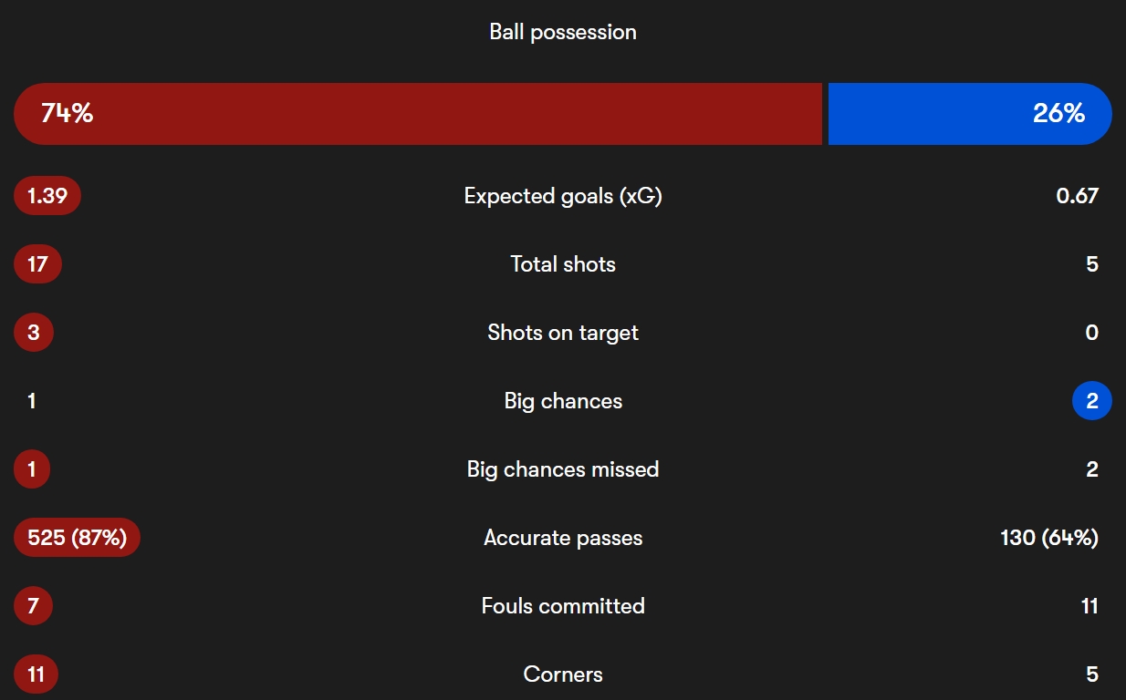1126x700 pixels.
Task: Click the red 1 big chances missed badge
Action: pyautogui.click(x=32, y=469)
